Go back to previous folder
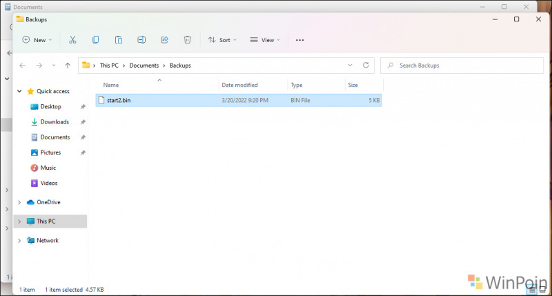The width and height of the screenshot is (552, 296). click(x=23, y=66)
